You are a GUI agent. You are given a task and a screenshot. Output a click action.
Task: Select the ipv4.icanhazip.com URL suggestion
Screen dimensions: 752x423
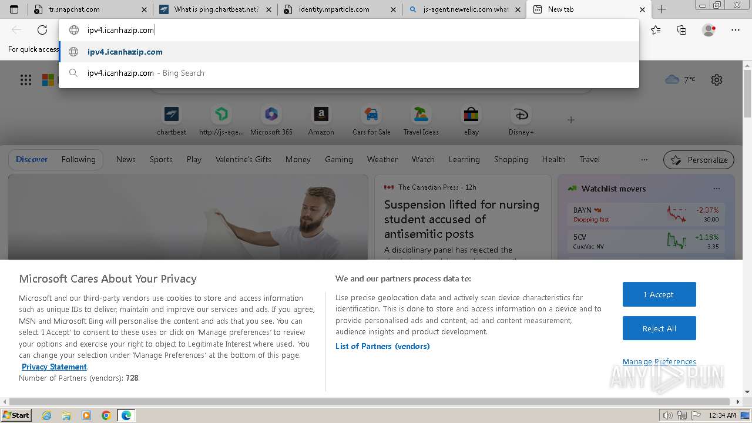349,52
